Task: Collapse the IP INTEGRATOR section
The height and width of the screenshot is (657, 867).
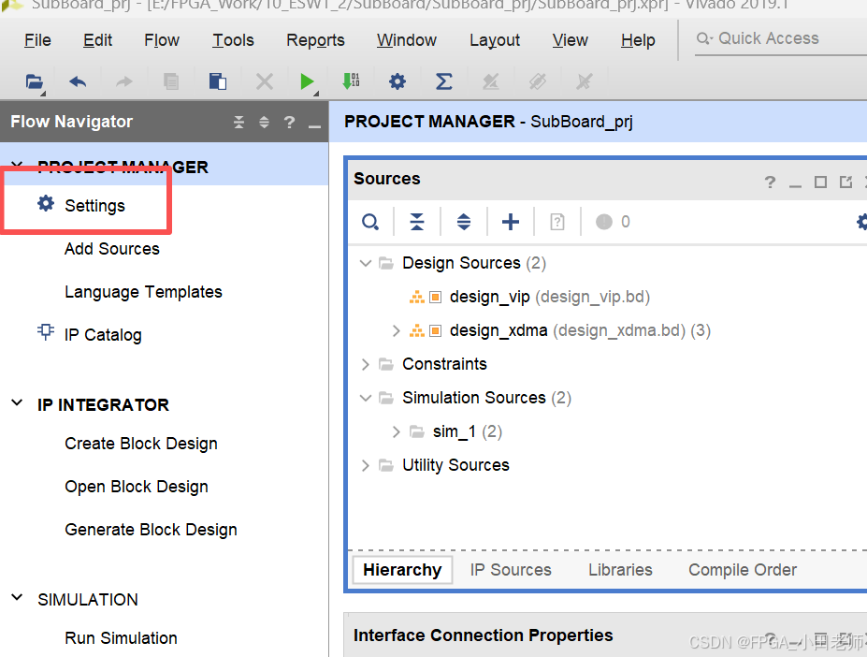Action: click(17, 403)
